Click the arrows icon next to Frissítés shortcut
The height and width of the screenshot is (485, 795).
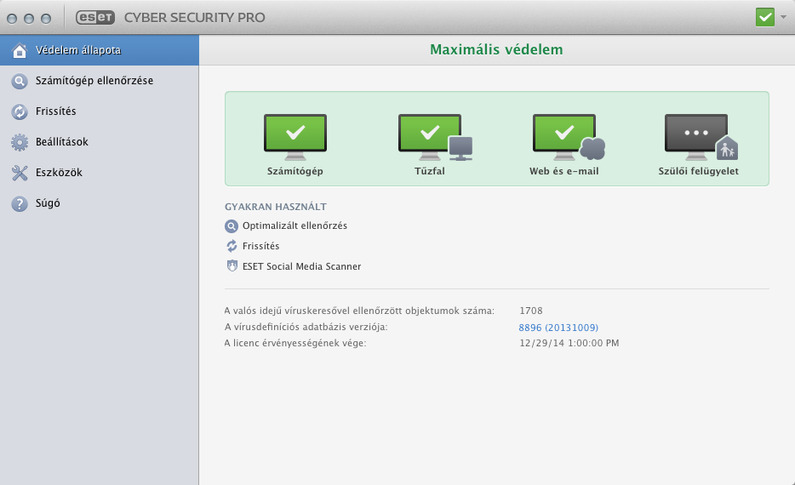pyautogui.click(x=232, y=246)
